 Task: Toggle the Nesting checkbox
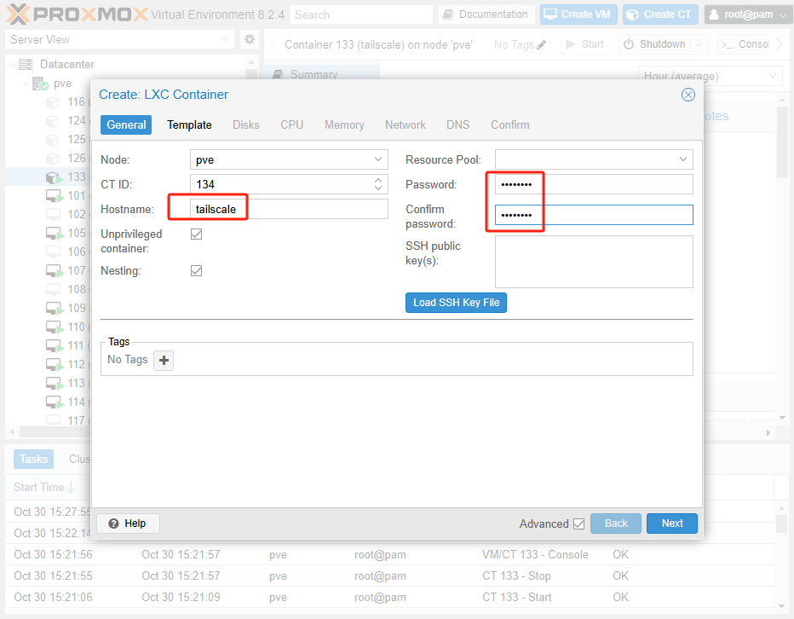pos(197,271)
